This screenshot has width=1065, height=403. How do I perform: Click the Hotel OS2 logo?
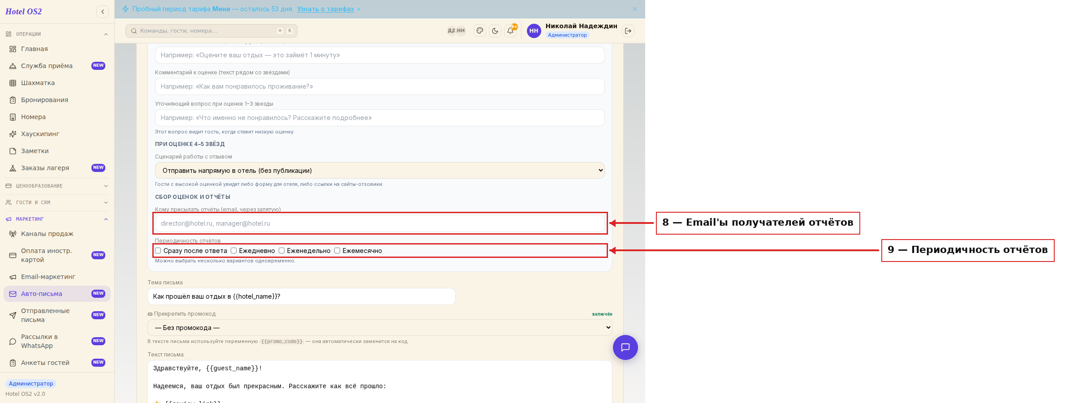point(24,12)
